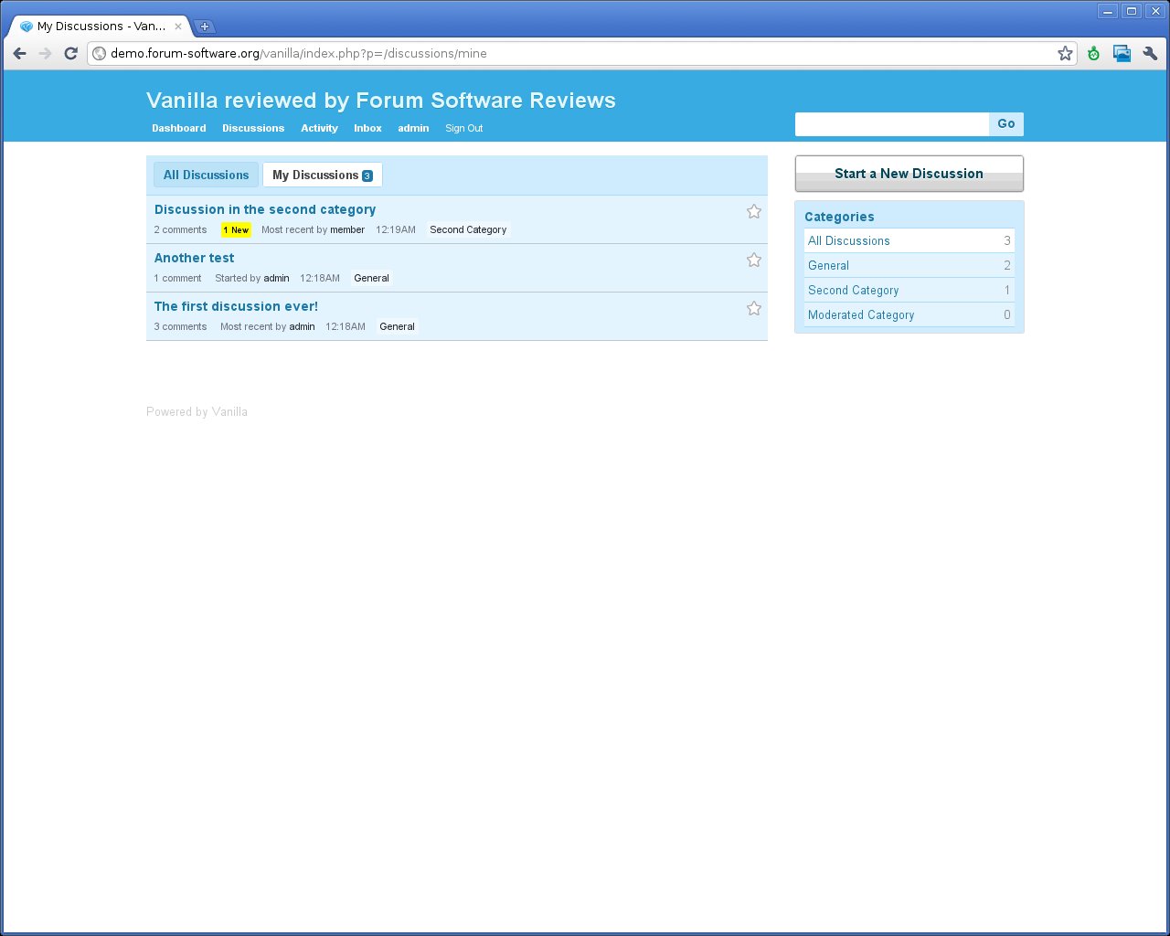Open Moderated Category in the sidebar

(x=909, y=314)
